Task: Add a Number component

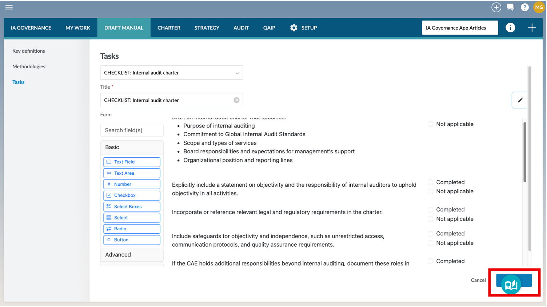Action: click(x=132, y=184)
